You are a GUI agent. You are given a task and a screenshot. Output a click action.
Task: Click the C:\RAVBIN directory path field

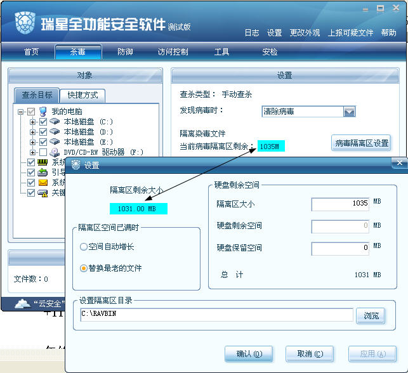click(216, 315)
